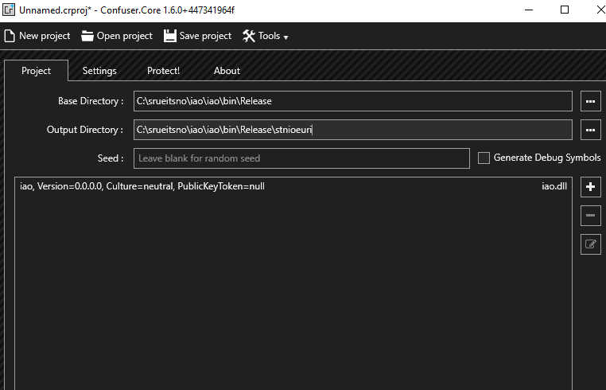The image size is (606, 390).
Task: Open the Protect! tab
Action: click(163, 71)
